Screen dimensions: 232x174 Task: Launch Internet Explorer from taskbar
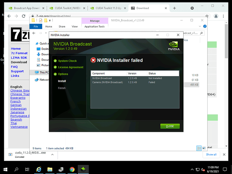tap(39, 169)
